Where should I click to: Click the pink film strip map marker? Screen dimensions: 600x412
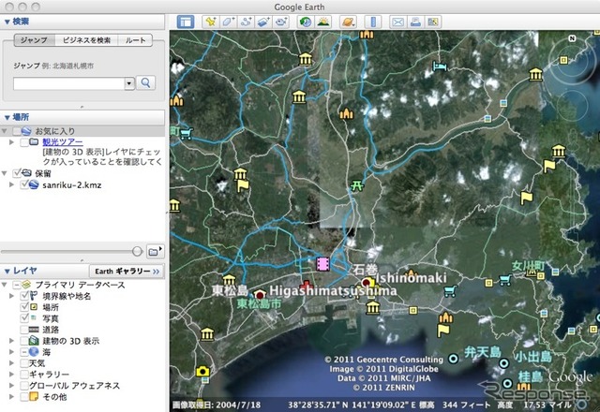[x=322, y=264]
